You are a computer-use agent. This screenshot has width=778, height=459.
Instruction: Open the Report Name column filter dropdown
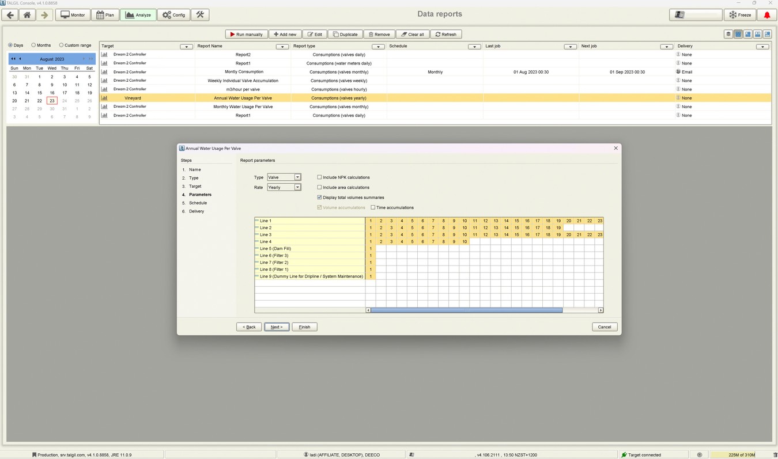[282, 47]
